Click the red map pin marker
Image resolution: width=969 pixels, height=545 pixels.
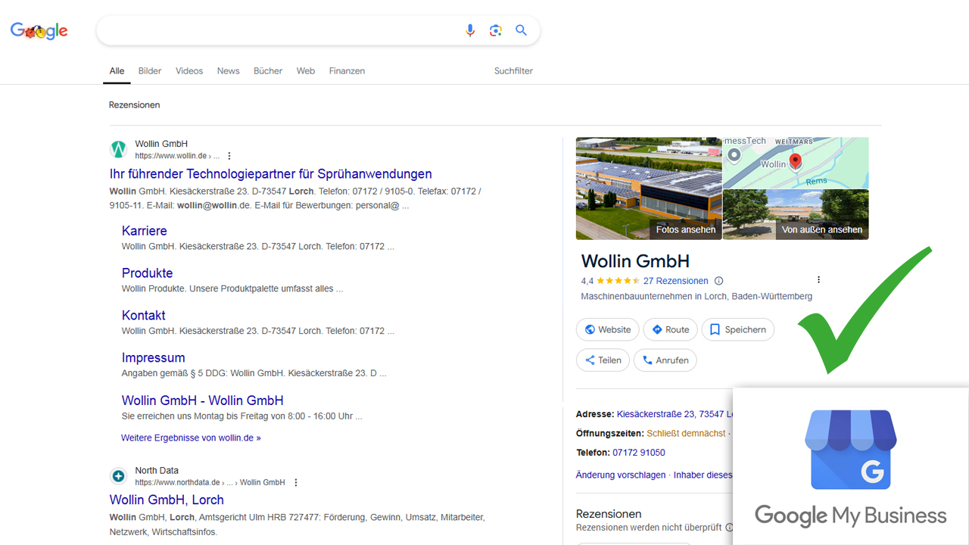tap(795, 161)
